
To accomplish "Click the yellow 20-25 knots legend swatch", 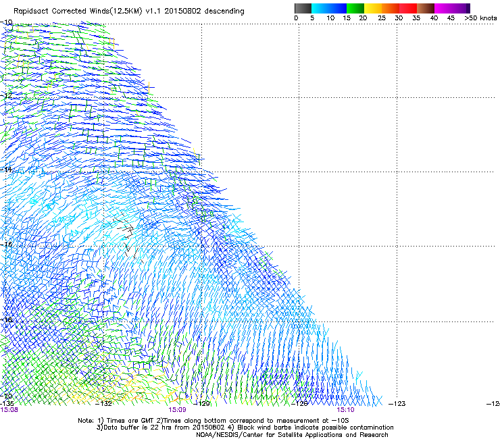I will (373, 8).
